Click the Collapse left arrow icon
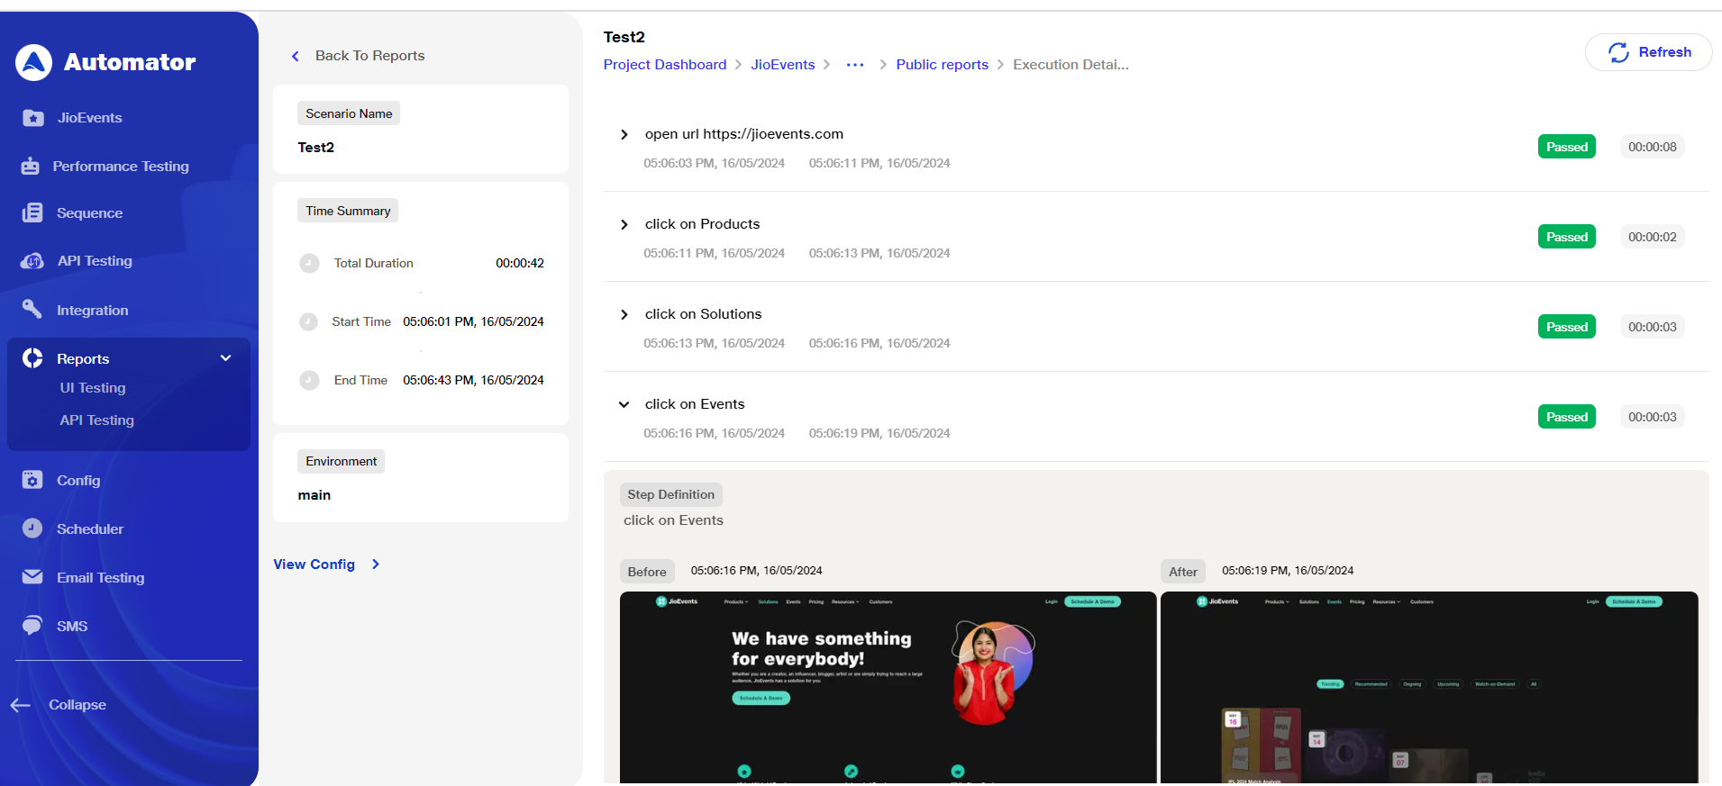Viewport: 1722px width, 786px height. click(x=21, y=705)
